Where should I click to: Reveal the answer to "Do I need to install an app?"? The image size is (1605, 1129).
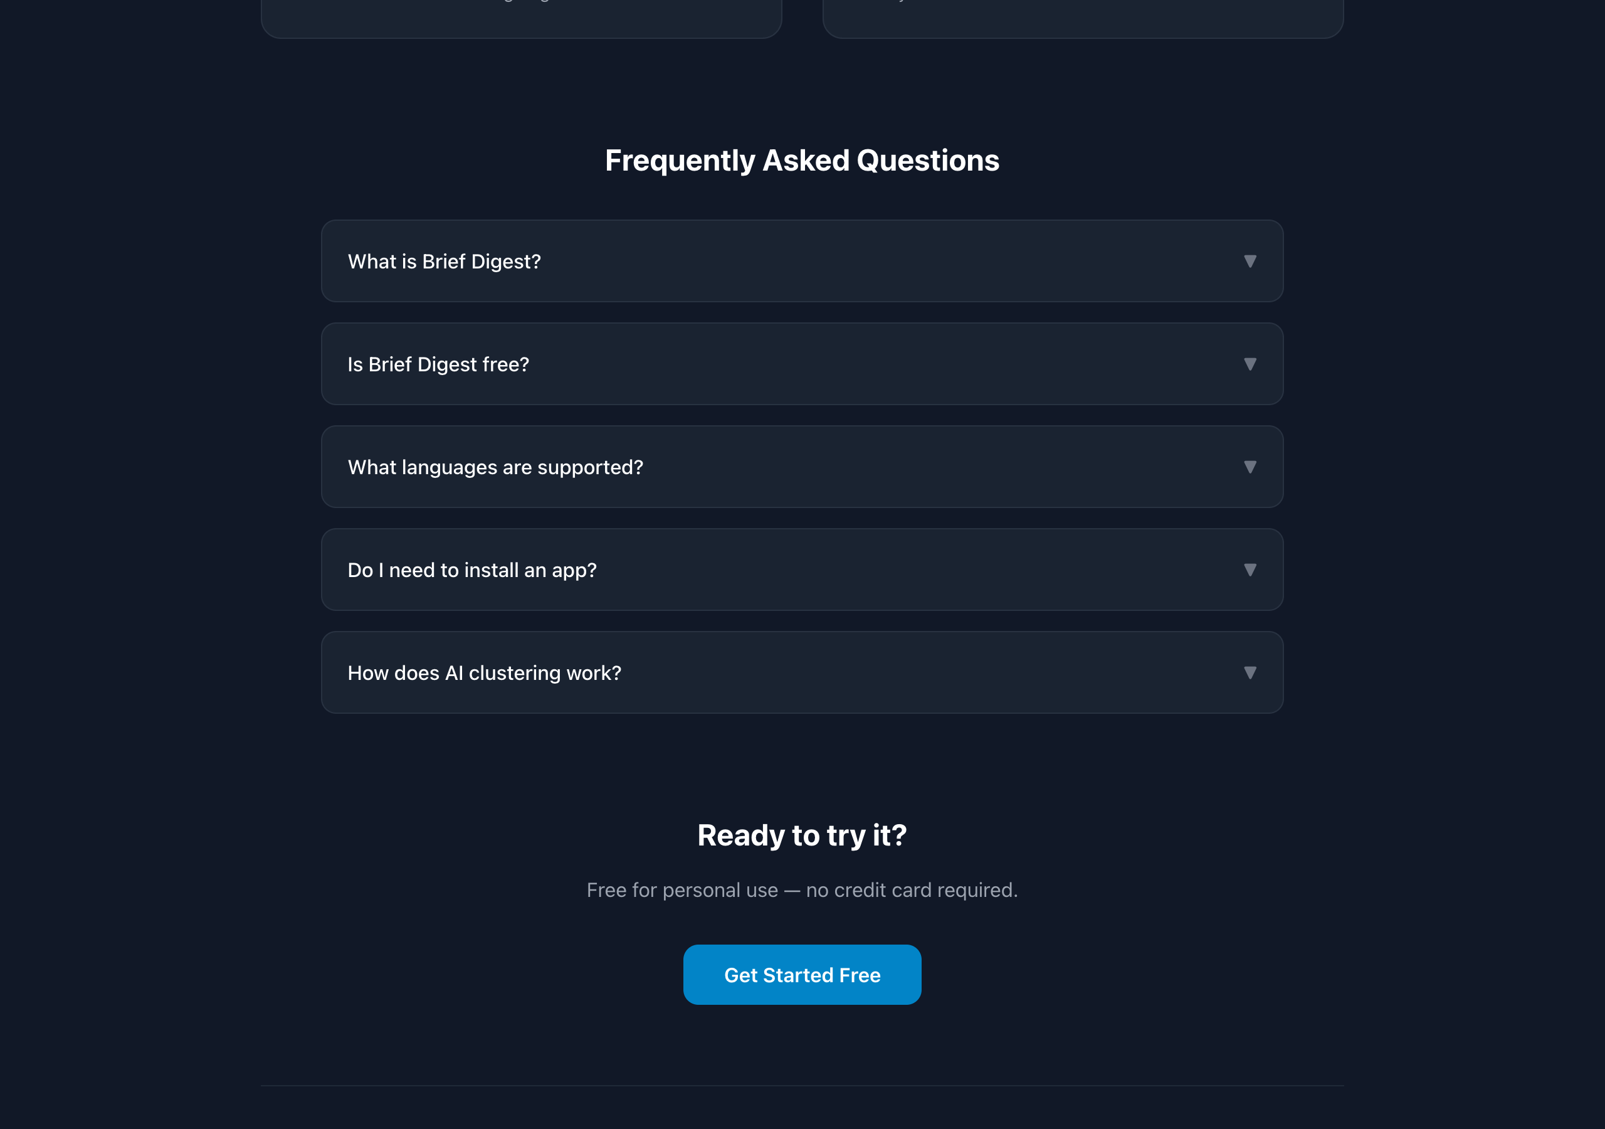coord(472,570)
